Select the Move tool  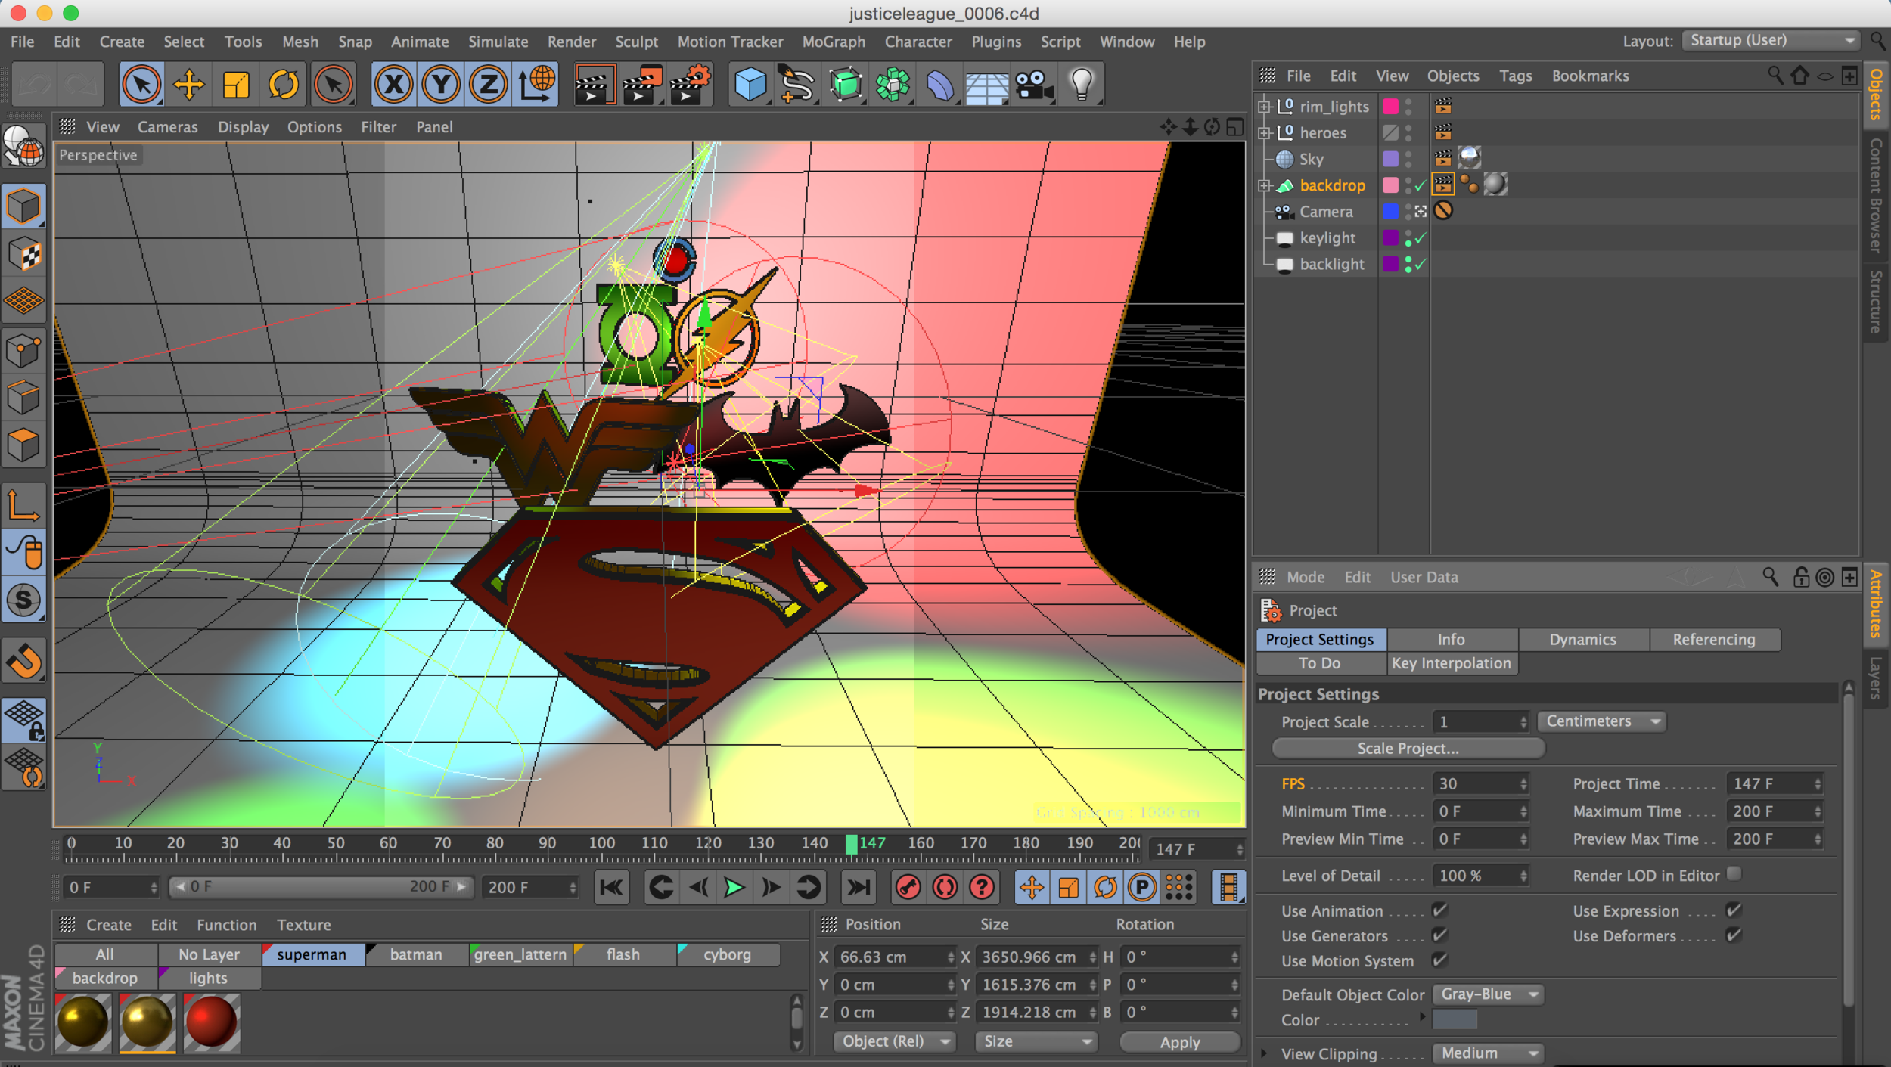tap(188, 85)
